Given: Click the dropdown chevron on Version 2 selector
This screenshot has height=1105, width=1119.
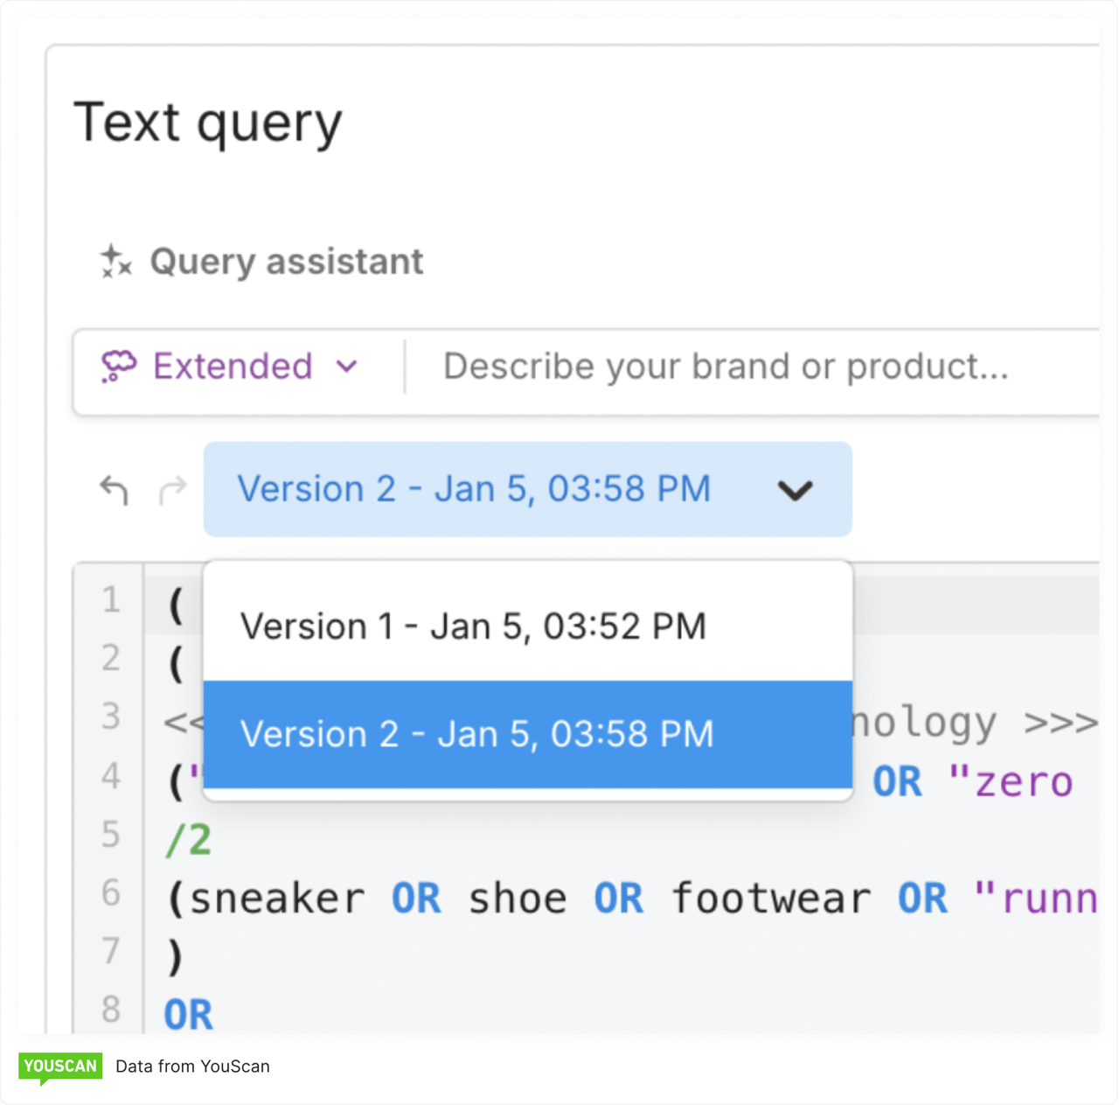Looking at the screenshot, I should pyautogui.click(x=796, y=491).
